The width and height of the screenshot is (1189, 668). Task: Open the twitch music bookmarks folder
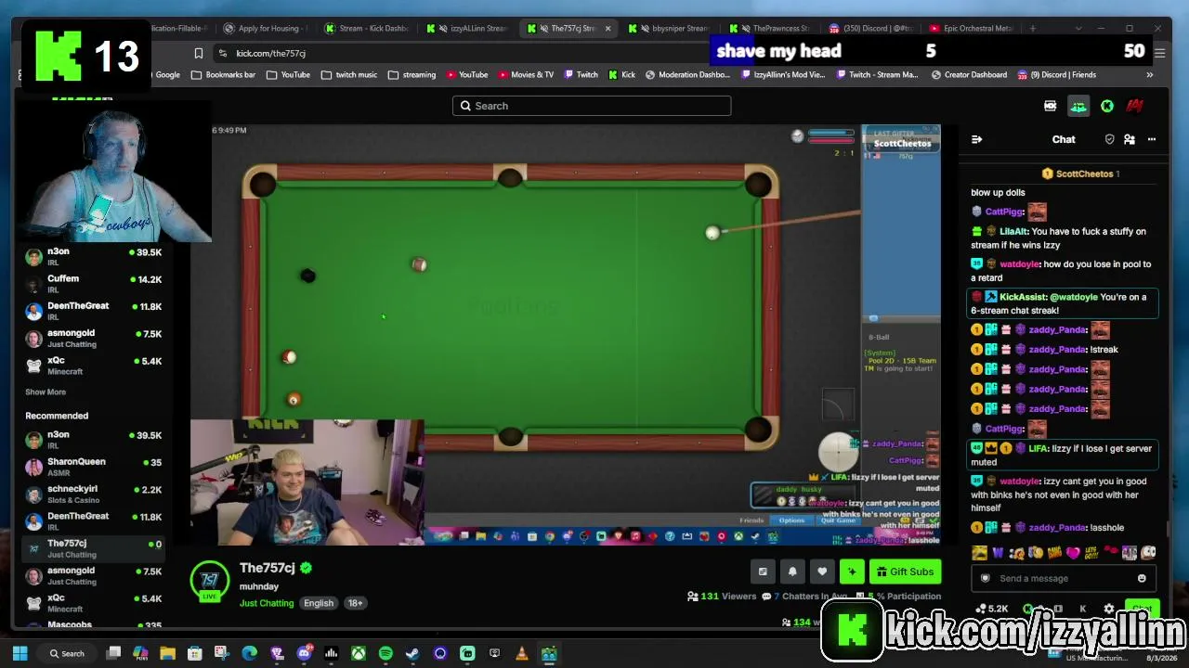[349, 75]
